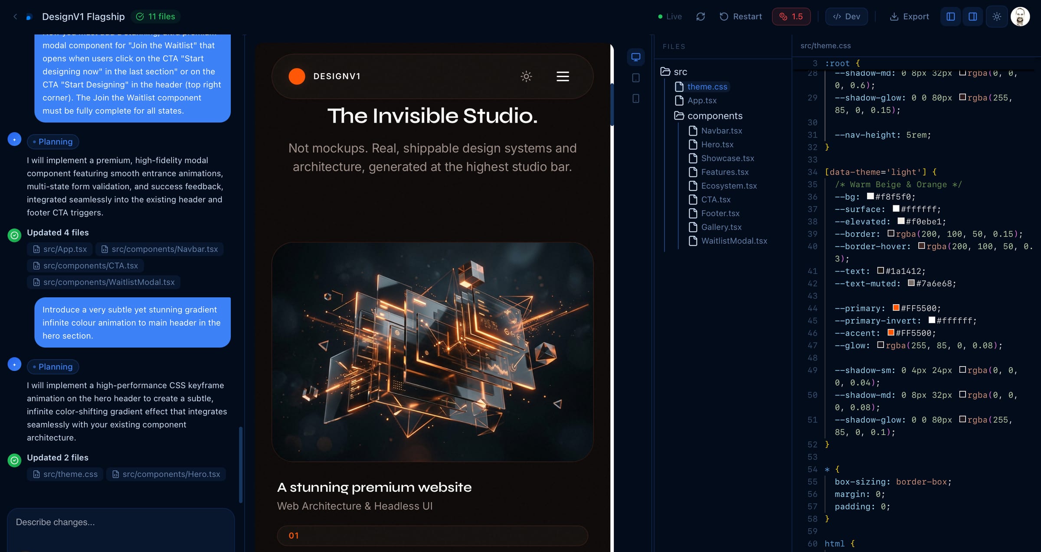Open Footer.tsx file
Viewport: 1041px width, 552px height.
pyautogui.click(x=714, y=214)
